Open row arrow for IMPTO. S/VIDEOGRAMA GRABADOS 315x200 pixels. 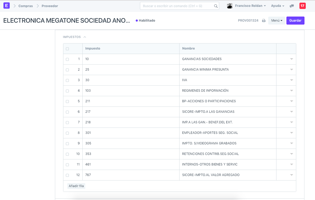(292, 143)
